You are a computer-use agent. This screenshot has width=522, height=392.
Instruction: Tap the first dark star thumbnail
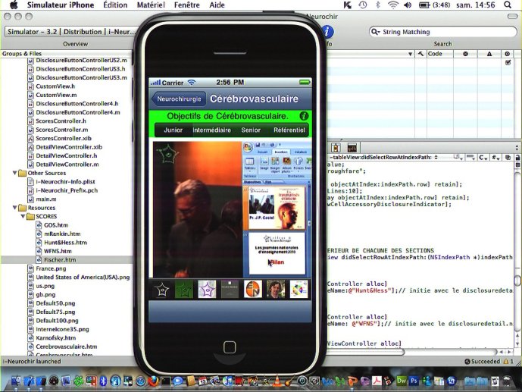pos(161,289)
